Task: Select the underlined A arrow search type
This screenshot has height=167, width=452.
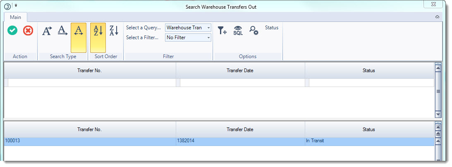Action: click(62, 31)
